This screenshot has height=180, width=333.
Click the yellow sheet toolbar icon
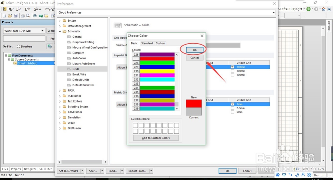coord(46,16)
